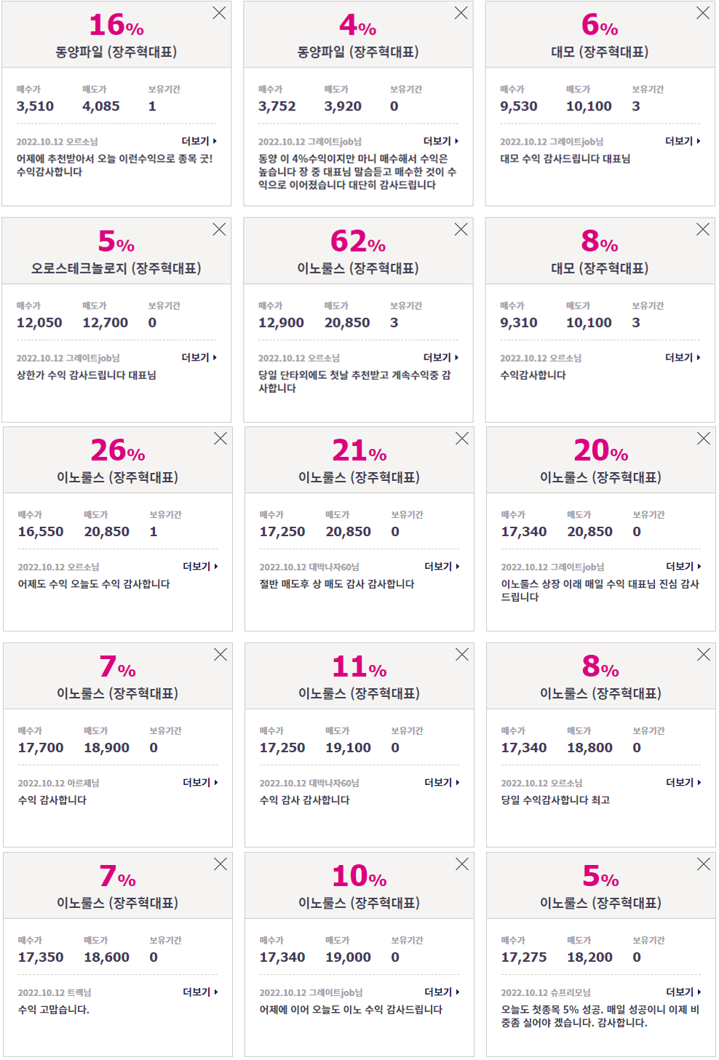Close the 10% 이노룰스 card
The width and height of the screenshot is (719, 1060).
point(462,864)
